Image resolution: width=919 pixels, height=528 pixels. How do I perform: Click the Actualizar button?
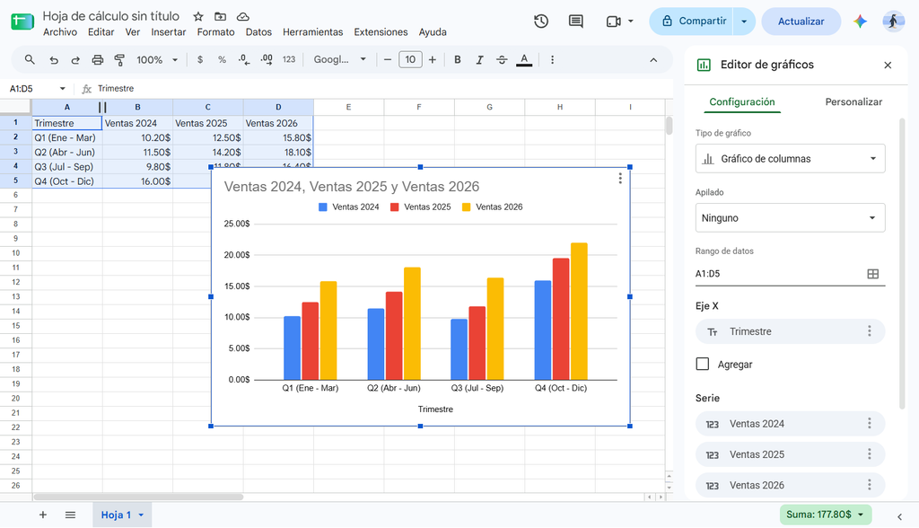point(801,22)
